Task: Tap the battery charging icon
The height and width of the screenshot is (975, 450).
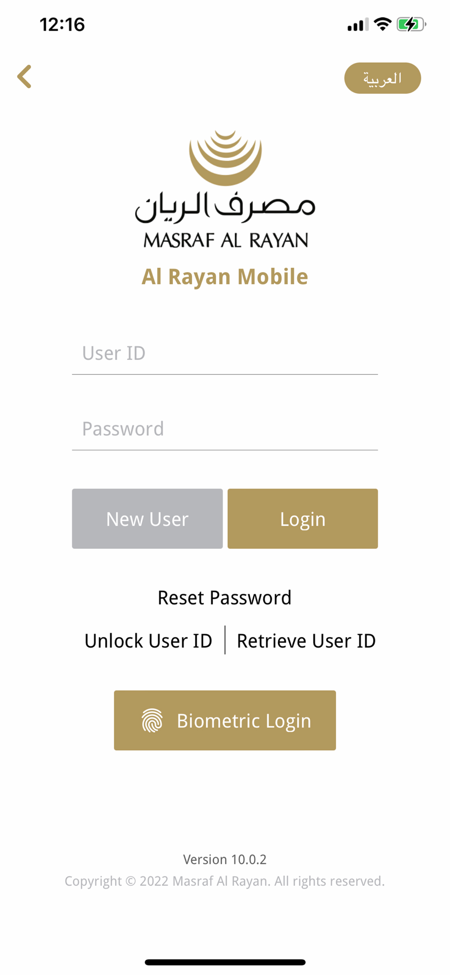Action: [411, 24]
